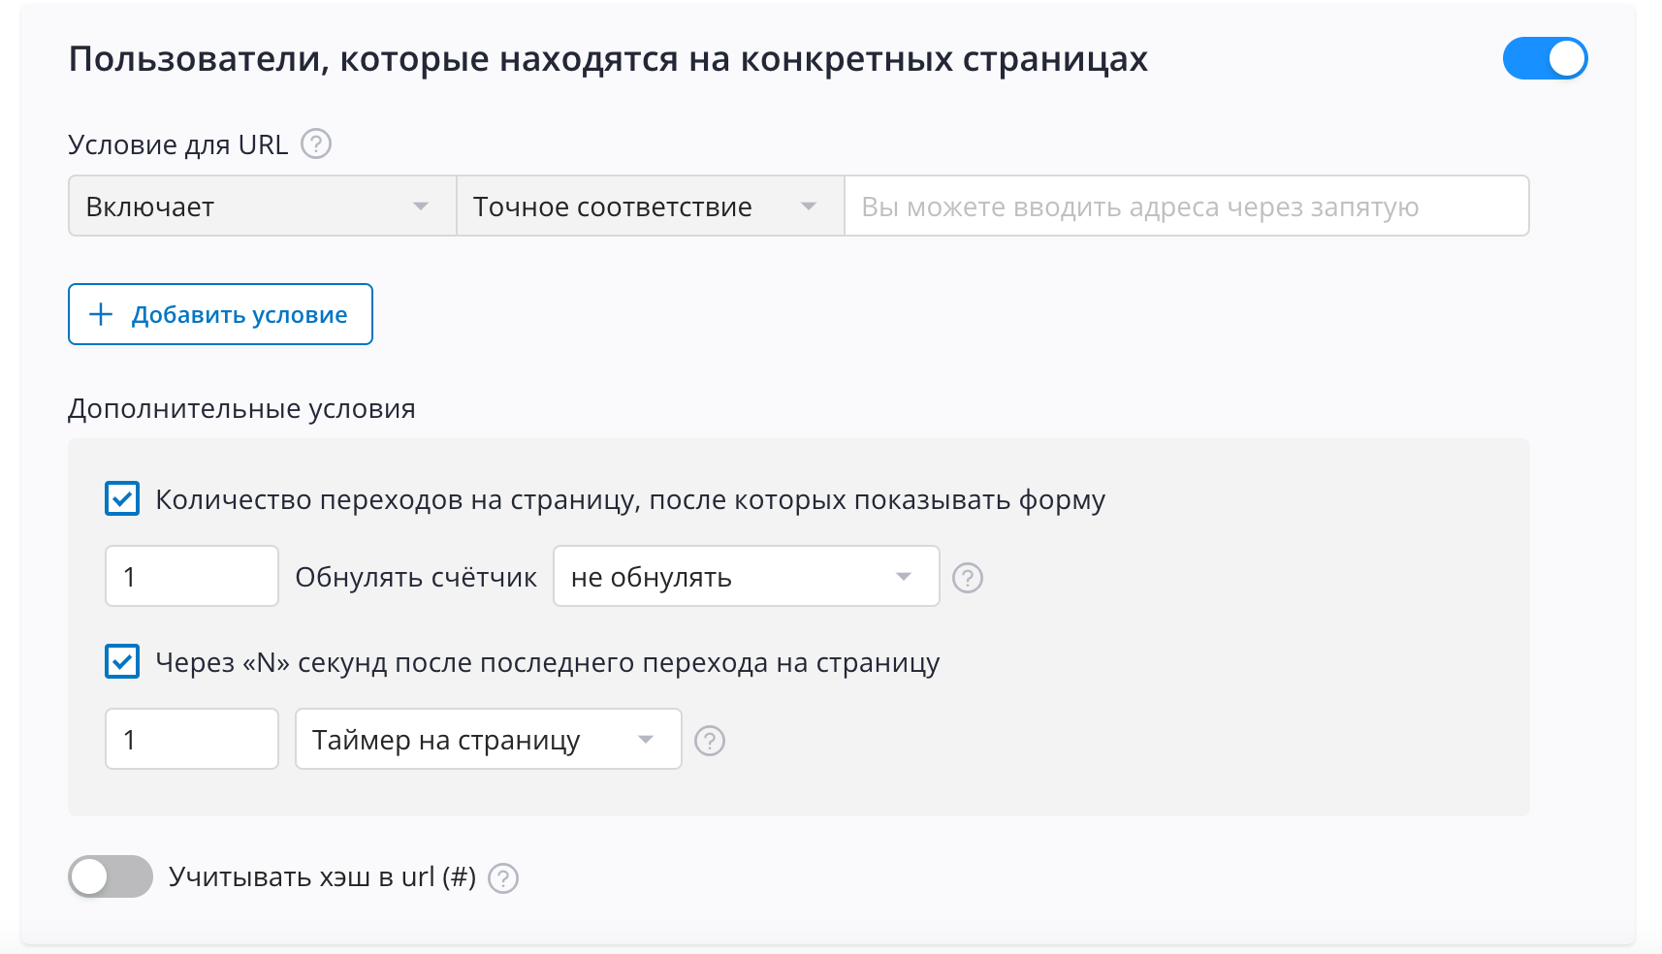Click help icon beside "Таймер на страницу"
1662x954 pixels.
710,741
